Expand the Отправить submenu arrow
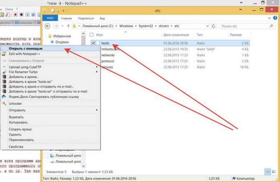The image size is (280, 182). click(97, 110)
